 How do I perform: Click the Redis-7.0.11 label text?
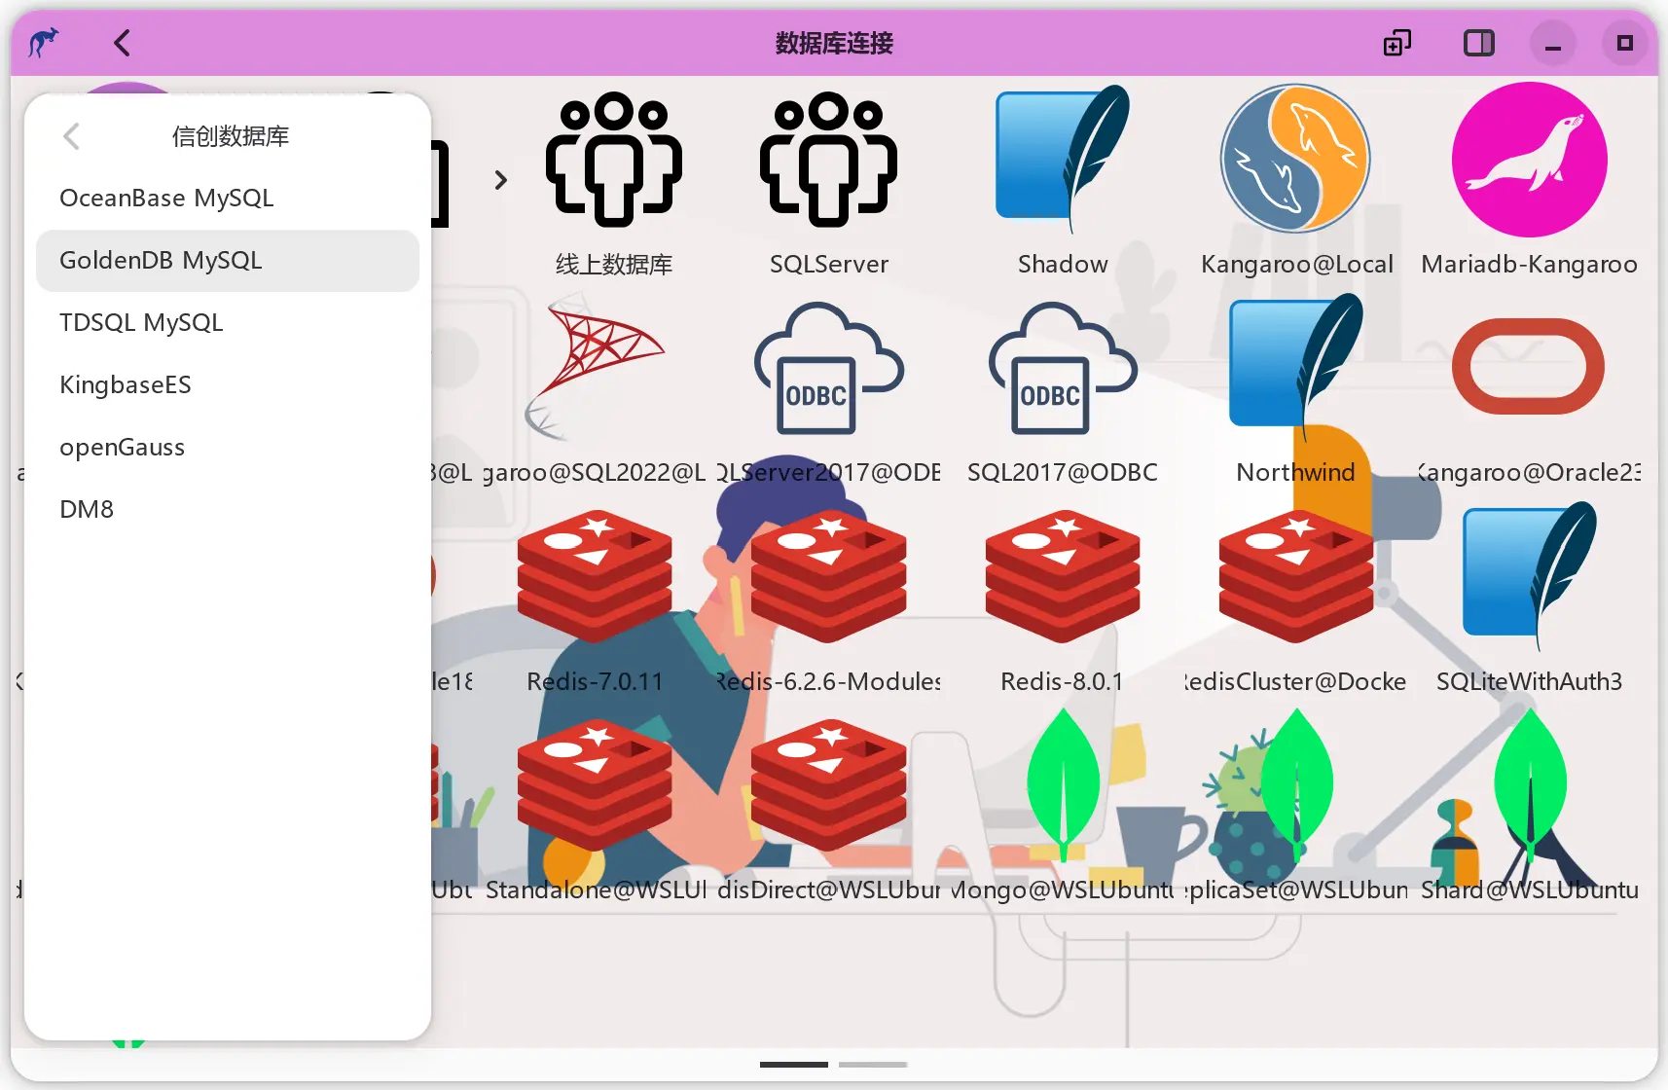[595, 682]
